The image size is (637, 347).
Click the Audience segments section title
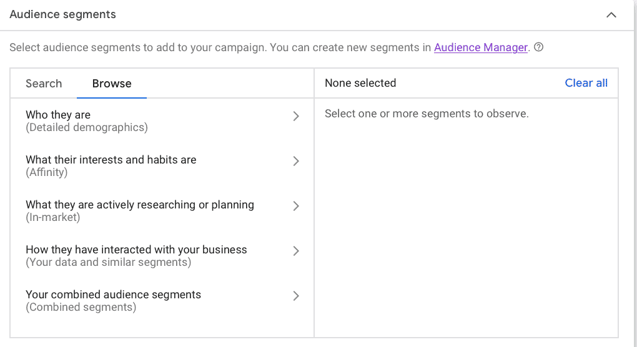[x=62, y=14]
